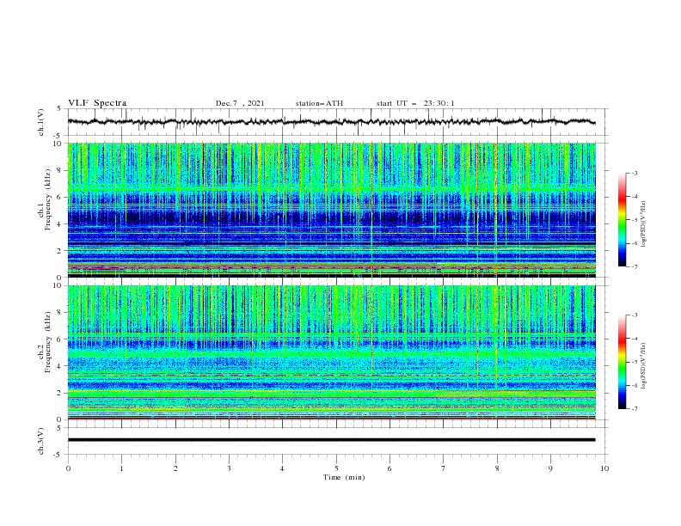Click time axis tick label "0"
The image size is (681, 526).
click(68, 468)
